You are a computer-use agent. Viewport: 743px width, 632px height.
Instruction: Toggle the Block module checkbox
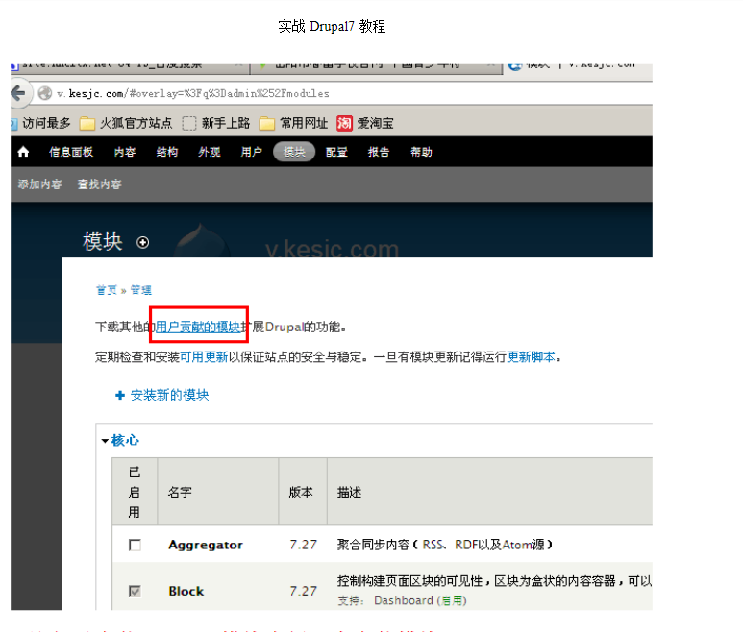[x=136, y=591]
